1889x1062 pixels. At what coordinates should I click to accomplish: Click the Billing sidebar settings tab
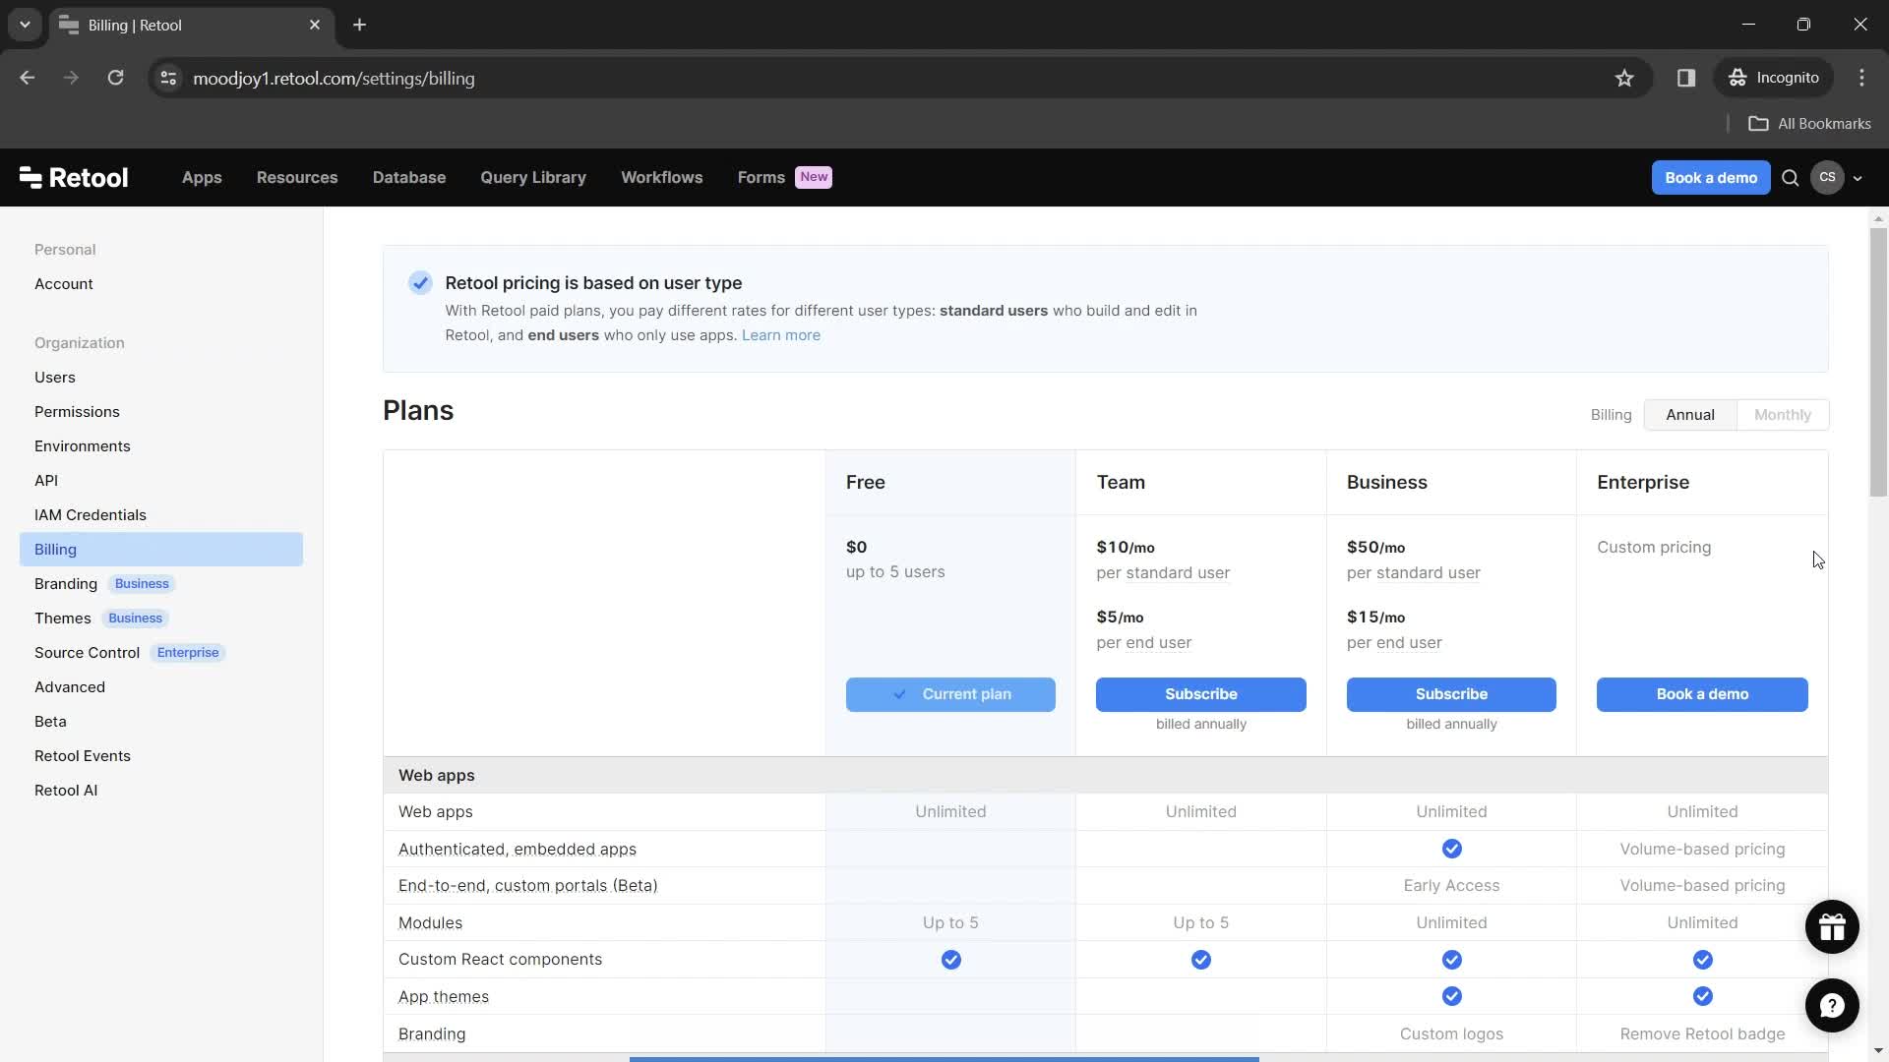(56, 549)
